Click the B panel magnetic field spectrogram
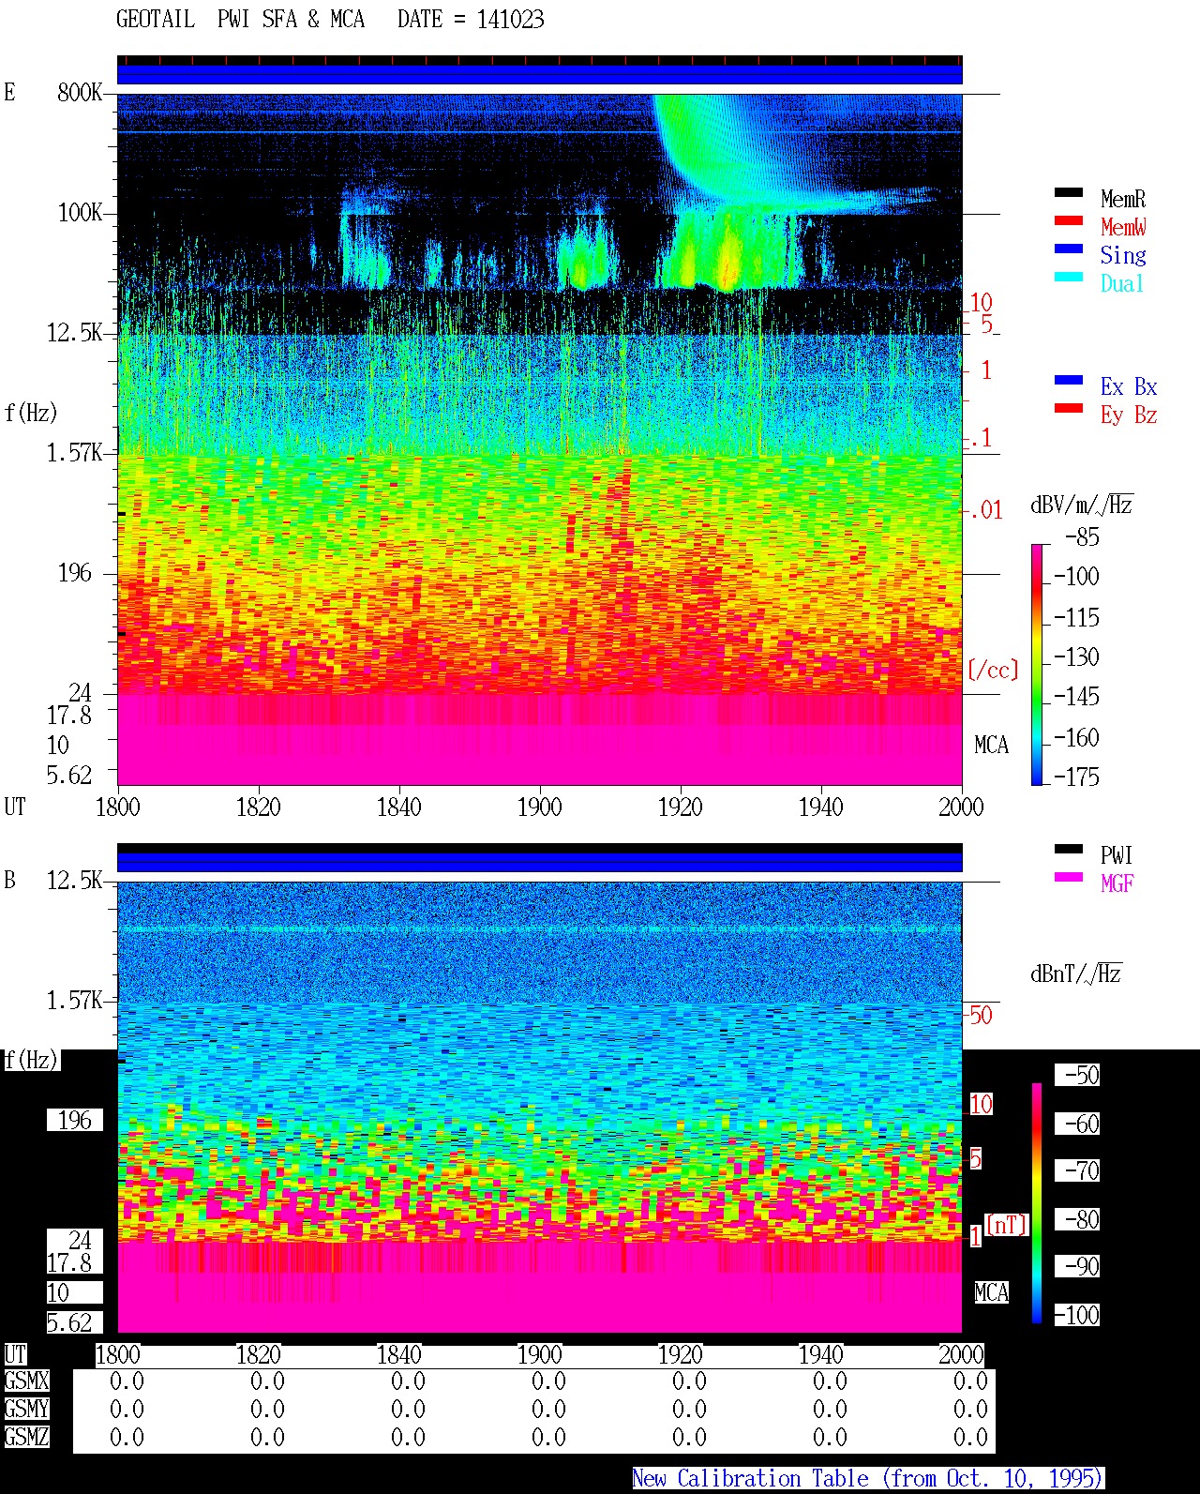This screenshot has height=1494, width=1200. tap(540, 1108)
